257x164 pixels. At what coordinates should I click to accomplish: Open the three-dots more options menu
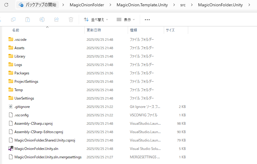[147, 19]
